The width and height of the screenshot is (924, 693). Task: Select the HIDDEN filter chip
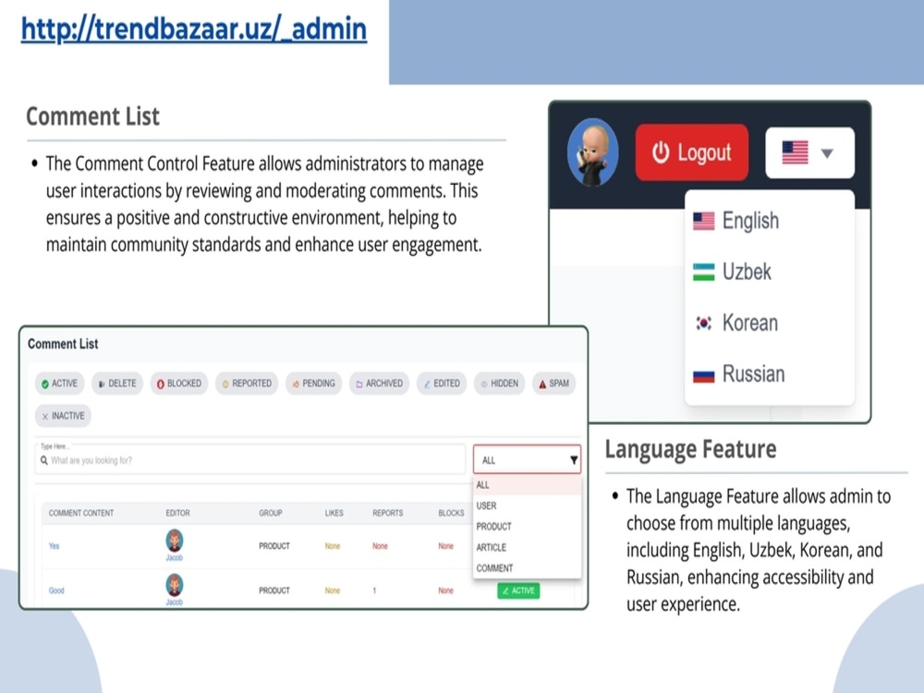coord(500,383)
